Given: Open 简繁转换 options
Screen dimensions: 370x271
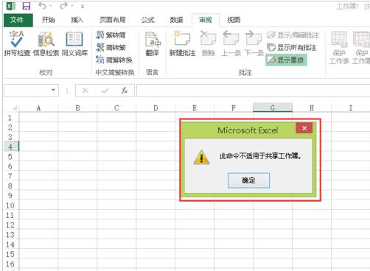Looking at the screenshot, I should (114, 60).
